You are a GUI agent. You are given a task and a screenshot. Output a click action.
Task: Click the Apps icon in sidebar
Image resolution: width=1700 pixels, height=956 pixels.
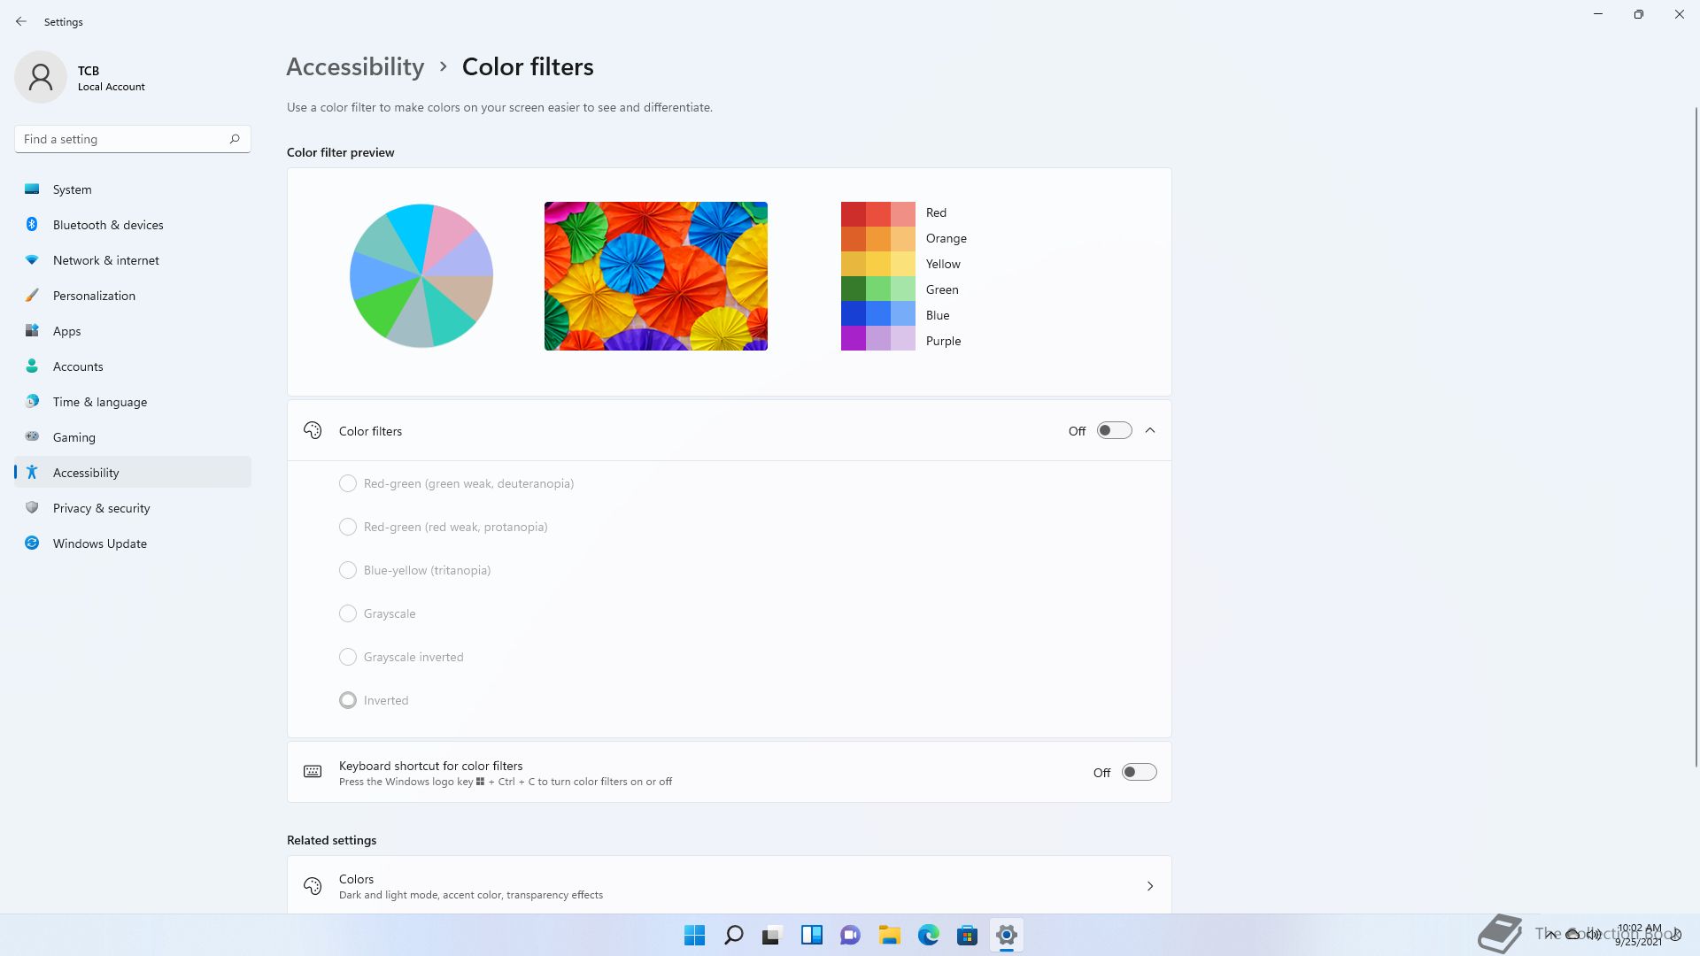[32, 330]
